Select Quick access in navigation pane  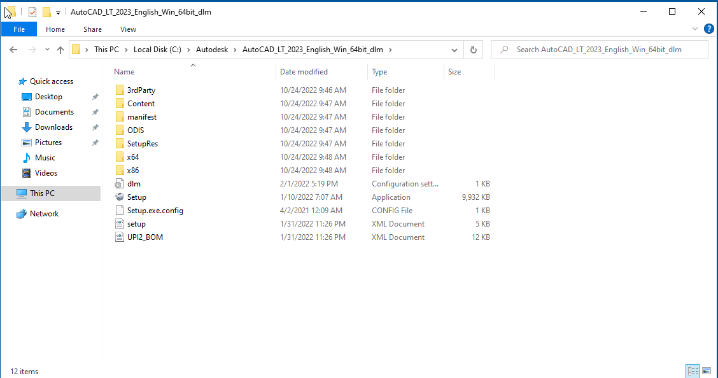click(x=52, y=81)
